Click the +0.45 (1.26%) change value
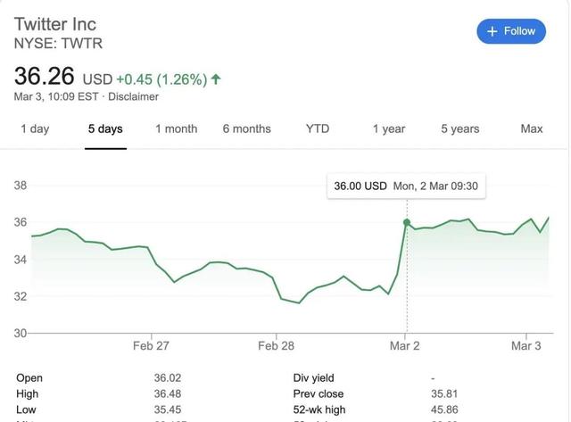The height and width of the screenshot is (422, 571). (x=161, y=79)
